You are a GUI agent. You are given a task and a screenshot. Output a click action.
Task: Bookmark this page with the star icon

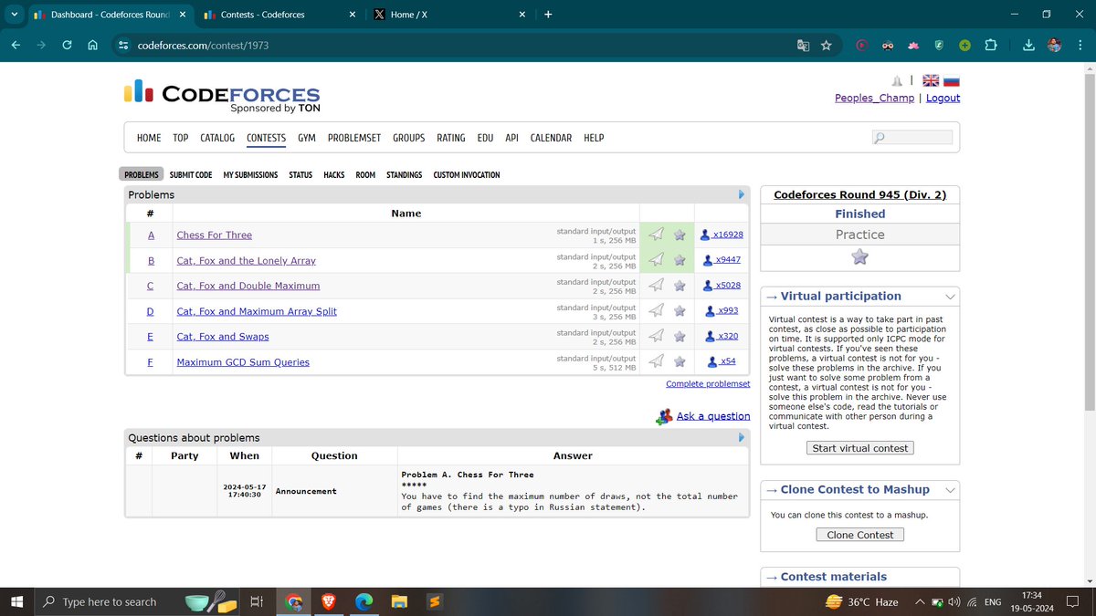click(x=827, y=45)
